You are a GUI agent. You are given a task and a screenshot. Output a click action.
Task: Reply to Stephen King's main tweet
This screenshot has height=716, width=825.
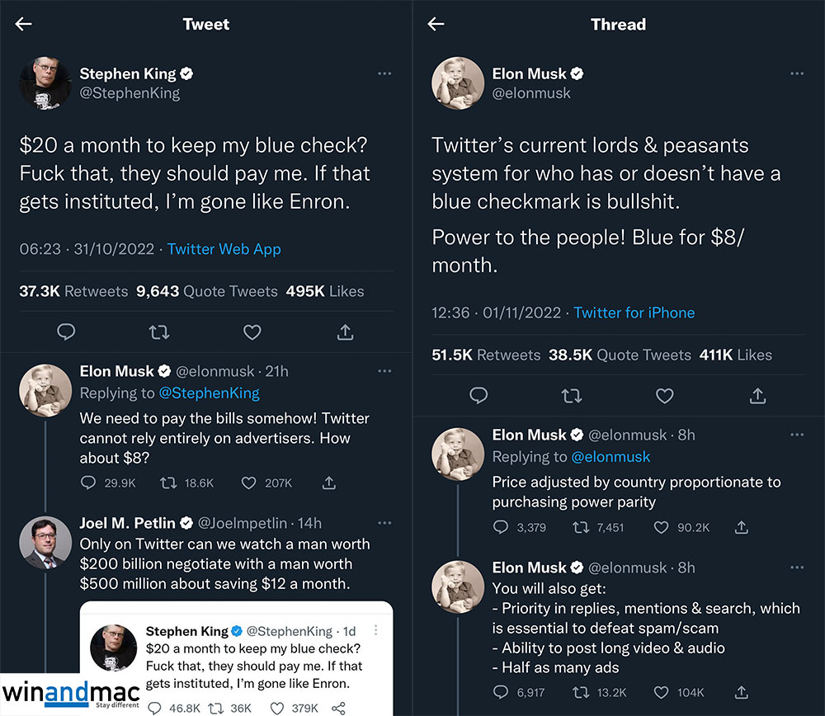(x=66, y=332)
